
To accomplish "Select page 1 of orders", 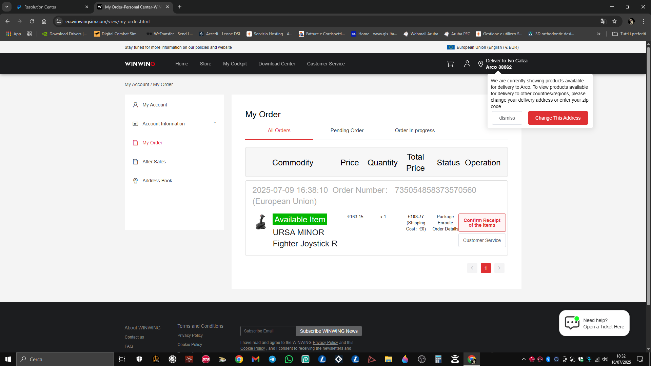I will 486,268.
